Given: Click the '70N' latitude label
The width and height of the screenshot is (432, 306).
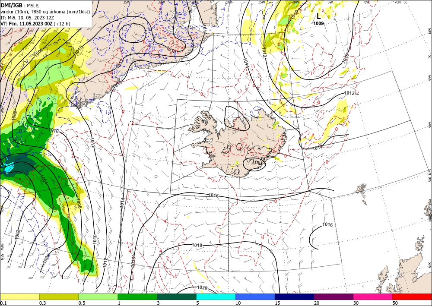Looking at the screenshot, I should 397,2.
